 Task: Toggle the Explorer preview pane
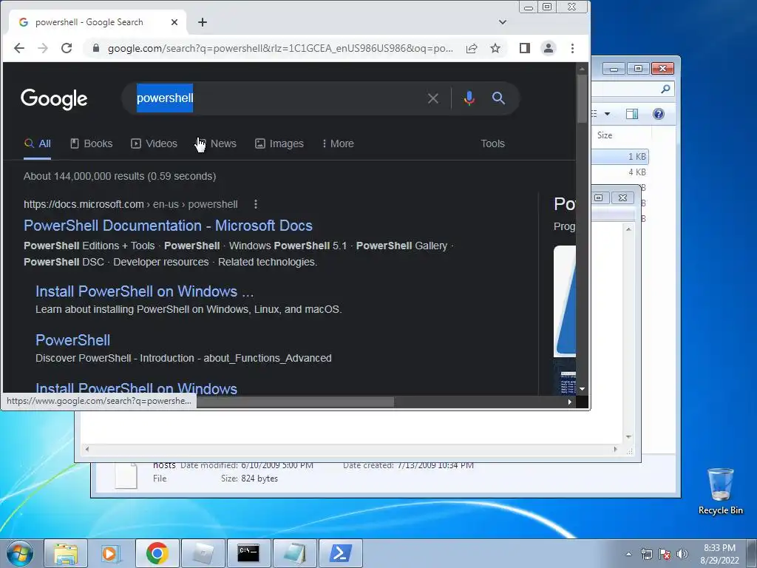pyautogui.click(x=632, y=114)
